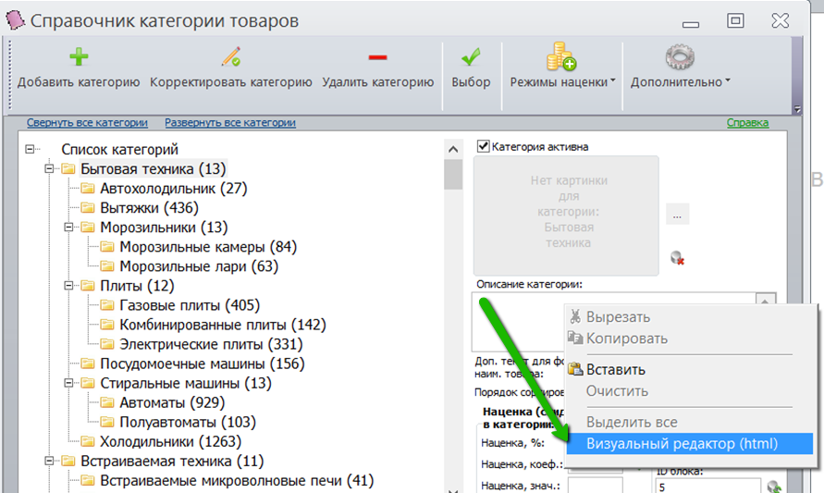Select Встраиваемые микроволновые печи (41)
This screenshot has width=824, height=493.
237,480
